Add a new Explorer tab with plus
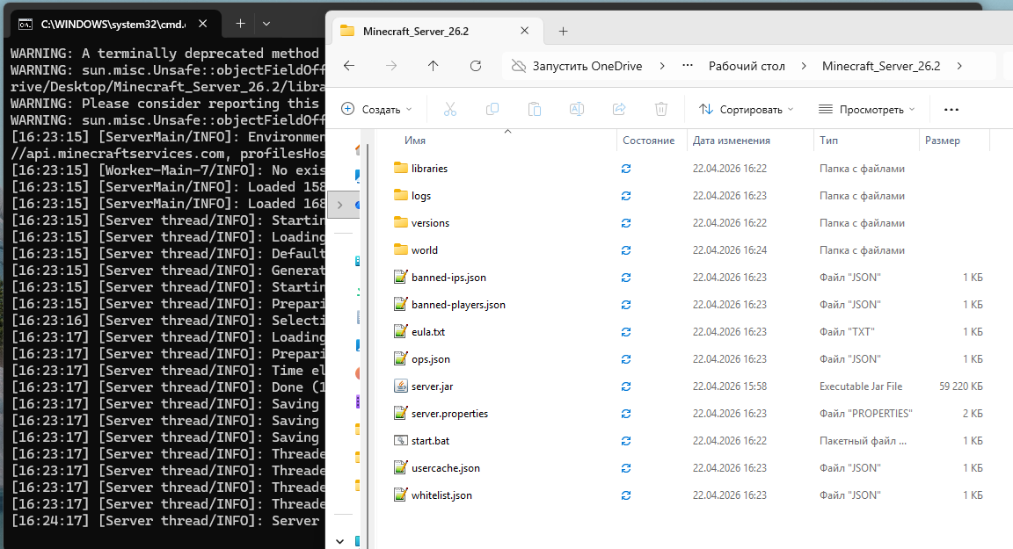1013x549 pixels. pyautogui.click(x=564, y=31)
